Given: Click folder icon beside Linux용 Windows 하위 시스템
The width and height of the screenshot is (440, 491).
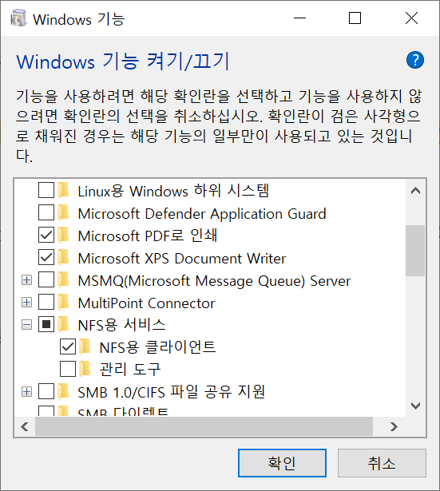Looking at the screenshot, I should [64, 190].
